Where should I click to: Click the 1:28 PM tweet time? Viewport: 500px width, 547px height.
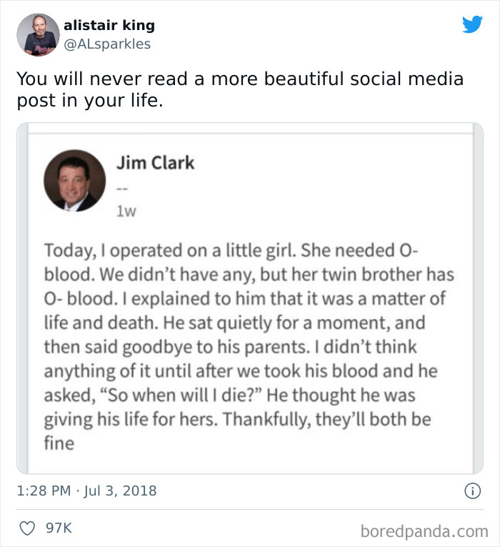pyautogui.click(x=43, y=491)
